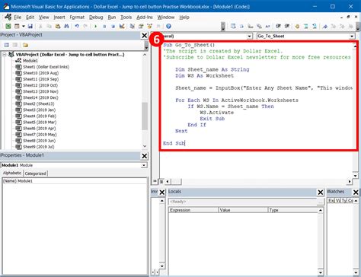Click the Quick Info edit toolbar icon
The image size is (361, 277).
(251, 26)
